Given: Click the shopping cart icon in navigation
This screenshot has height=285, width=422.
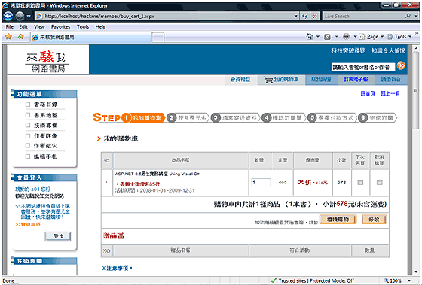Looking at the screenshot, I should point(268,80).
